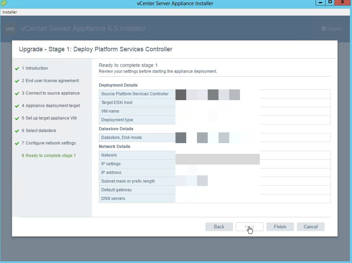This screenshot has height=263, width=352.
Task: Cancel the upgrade wizard
Action: coord(310,227)
